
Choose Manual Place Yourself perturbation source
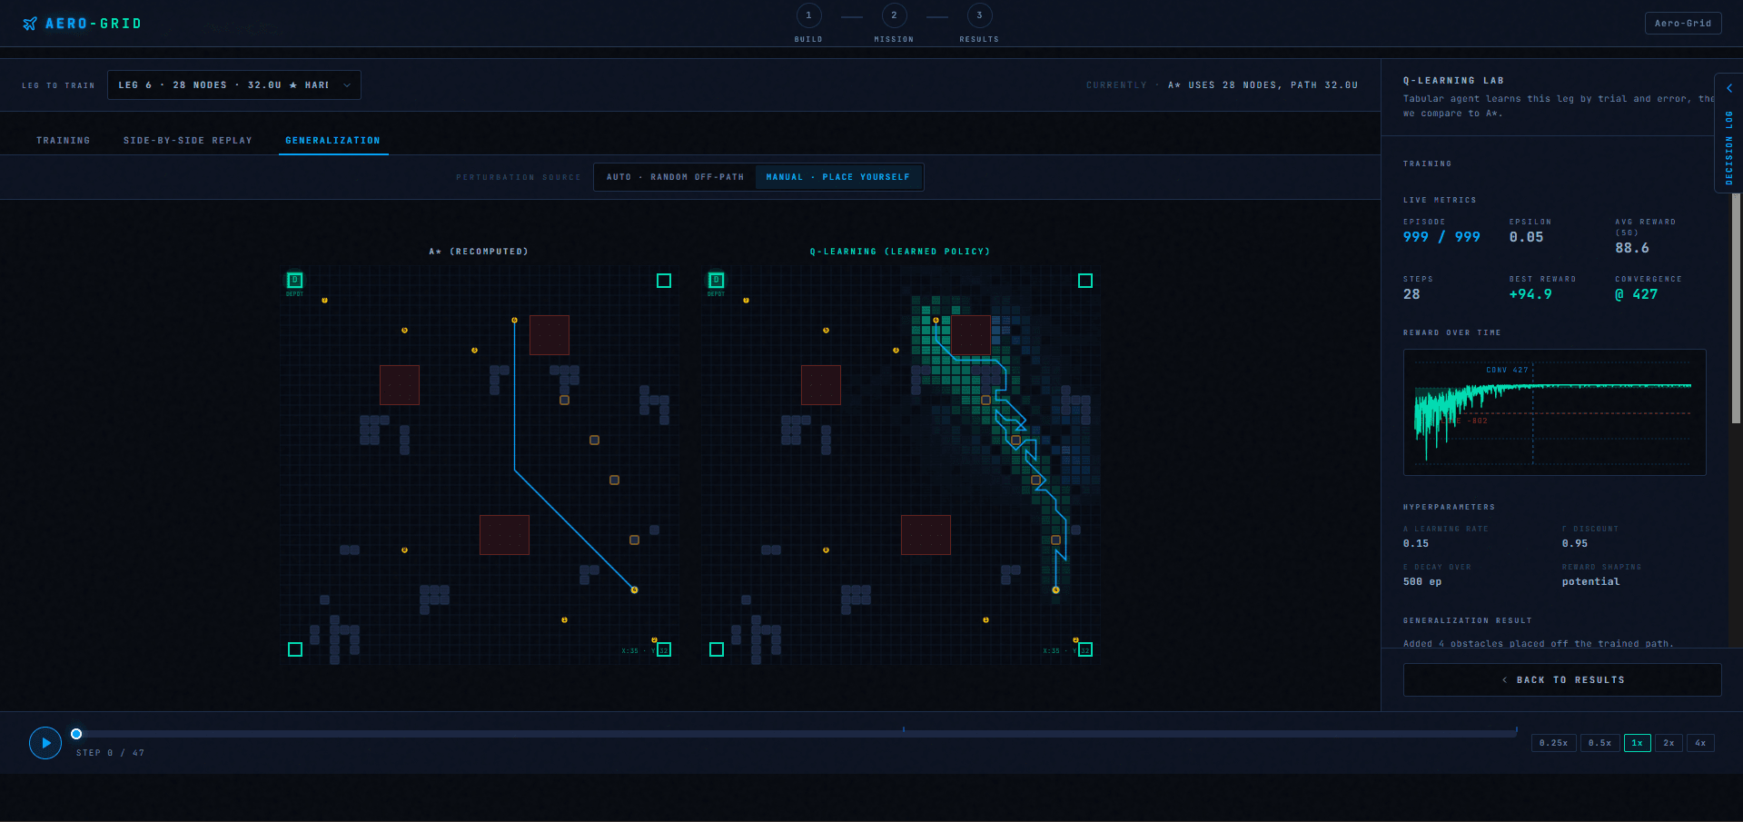838,177
